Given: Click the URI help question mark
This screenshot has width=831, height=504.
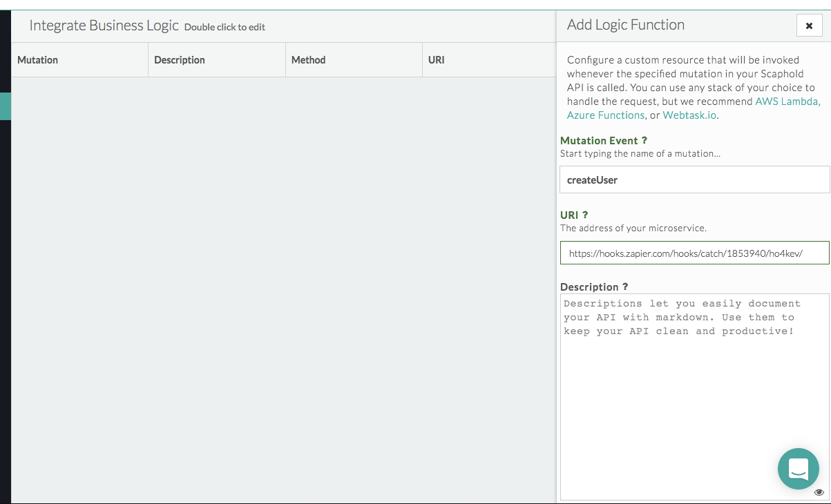Looking at the screenshot, I should pos(585,215).
